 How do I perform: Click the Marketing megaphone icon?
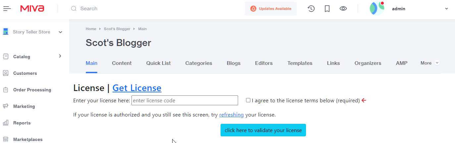[6, 106]
